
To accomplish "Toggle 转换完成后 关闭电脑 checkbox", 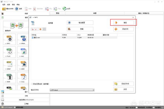I will coord(137,107).
